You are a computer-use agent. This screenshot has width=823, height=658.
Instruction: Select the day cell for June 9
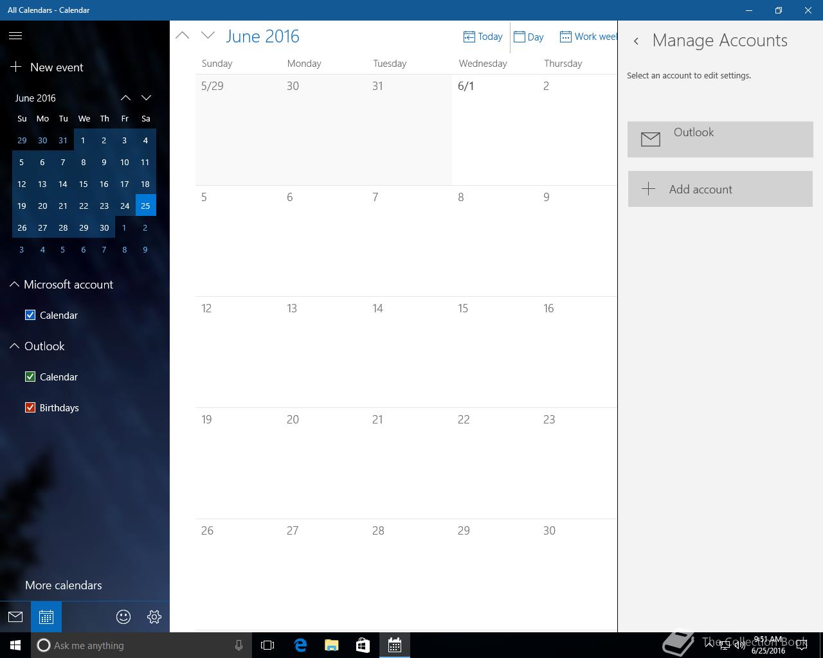577,241
